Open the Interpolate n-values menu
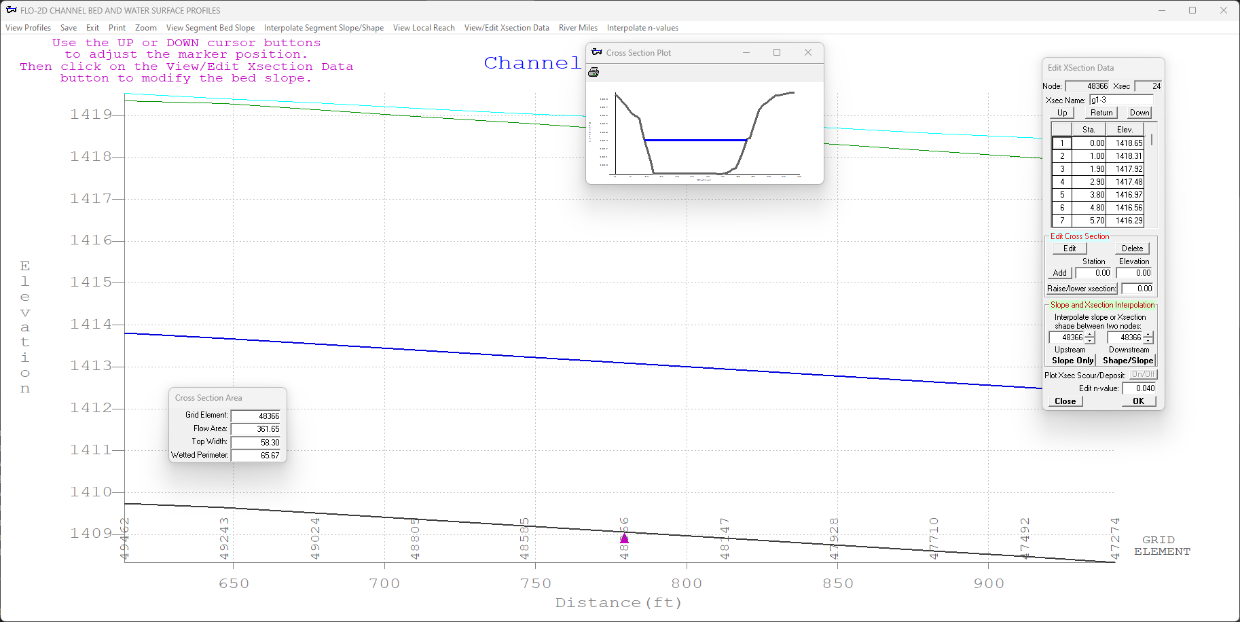The height and width of the screenshot is (622, 1240). [642, 28]
